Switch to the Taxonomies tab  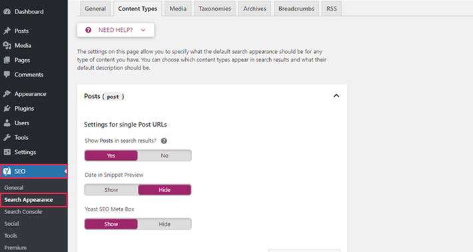click(215, 9)
